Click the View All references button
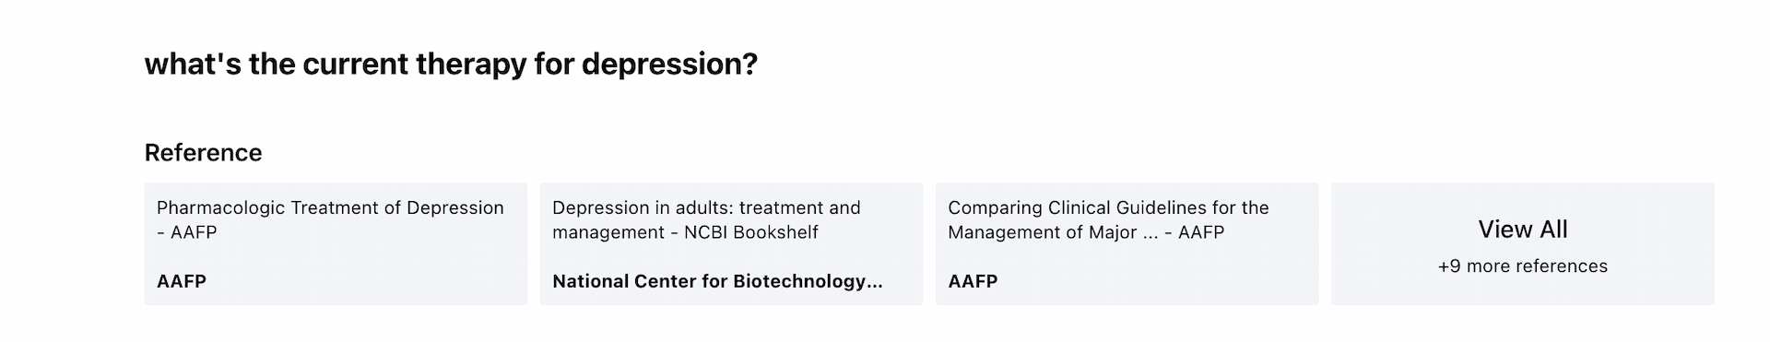 click(1522, 243)
